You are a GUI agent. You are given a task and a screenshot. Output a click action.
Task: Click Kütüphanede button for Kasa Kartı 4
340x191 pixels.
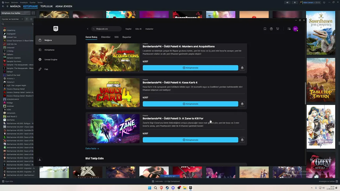[x=190, y=104]
